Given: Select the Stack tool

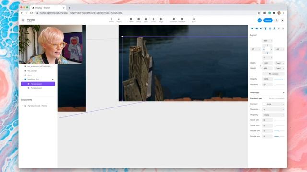Looking at the screenshot, I should click(x=139, y=20).
